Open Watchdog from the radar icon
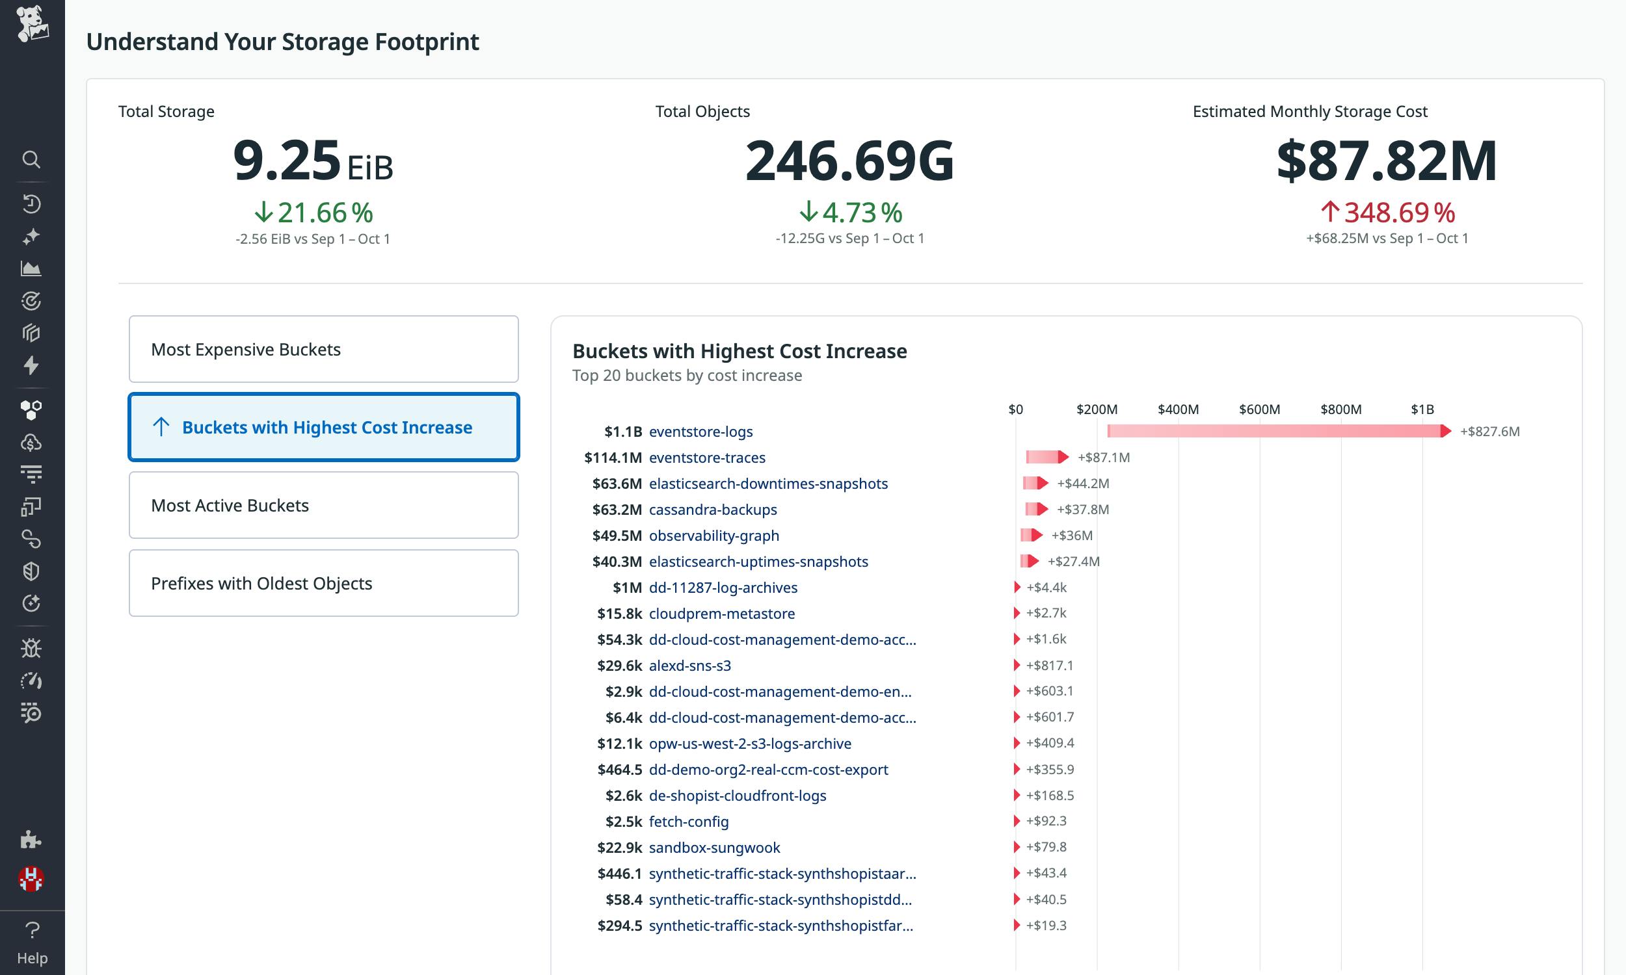1626x975 pixels. tap(32, 301)
